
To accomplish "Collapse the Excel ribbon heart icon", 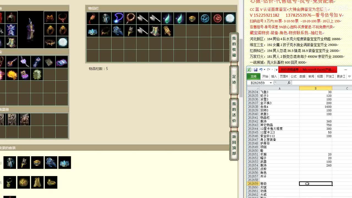I will 349,76.
